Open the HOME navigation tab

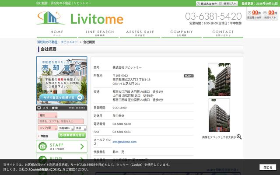pos(57,33)
